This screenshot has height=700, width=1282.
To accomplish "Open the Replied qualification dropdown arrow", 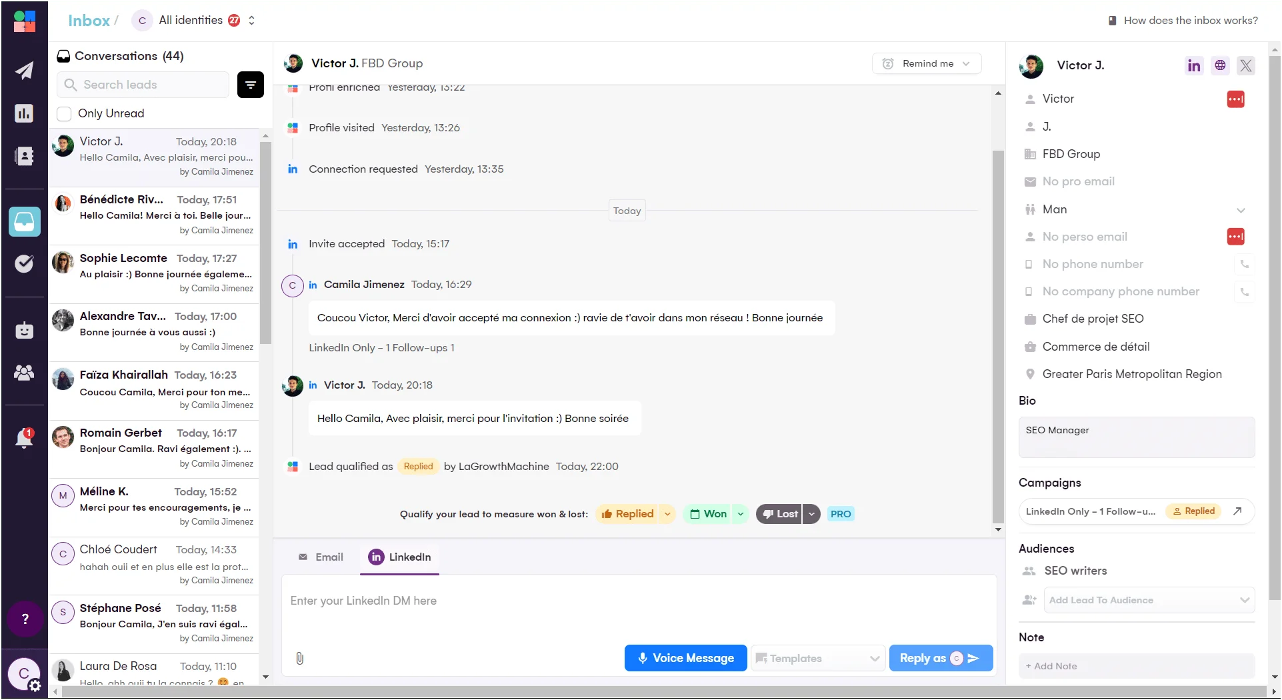I will 667,514.
